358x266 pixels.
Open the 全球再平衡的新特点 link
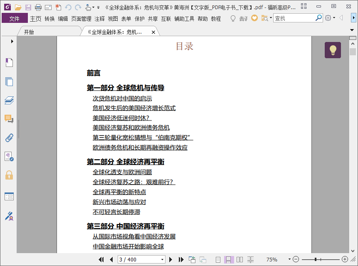119,192
